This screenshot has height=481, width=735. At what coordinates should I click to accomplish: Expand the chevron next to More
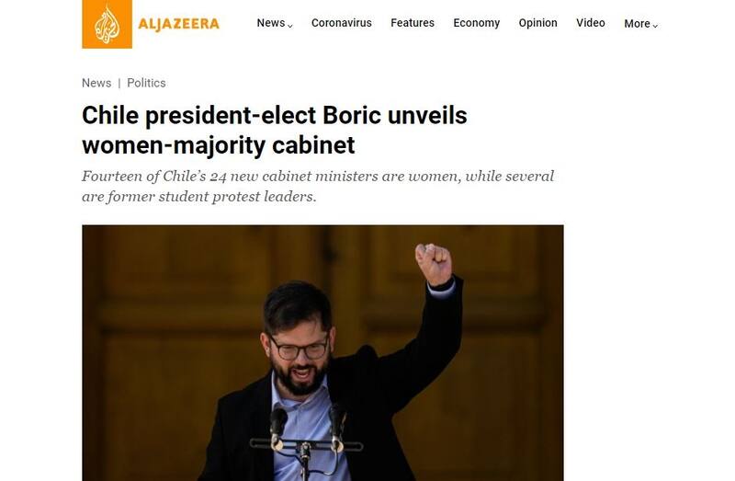[655, 27]
